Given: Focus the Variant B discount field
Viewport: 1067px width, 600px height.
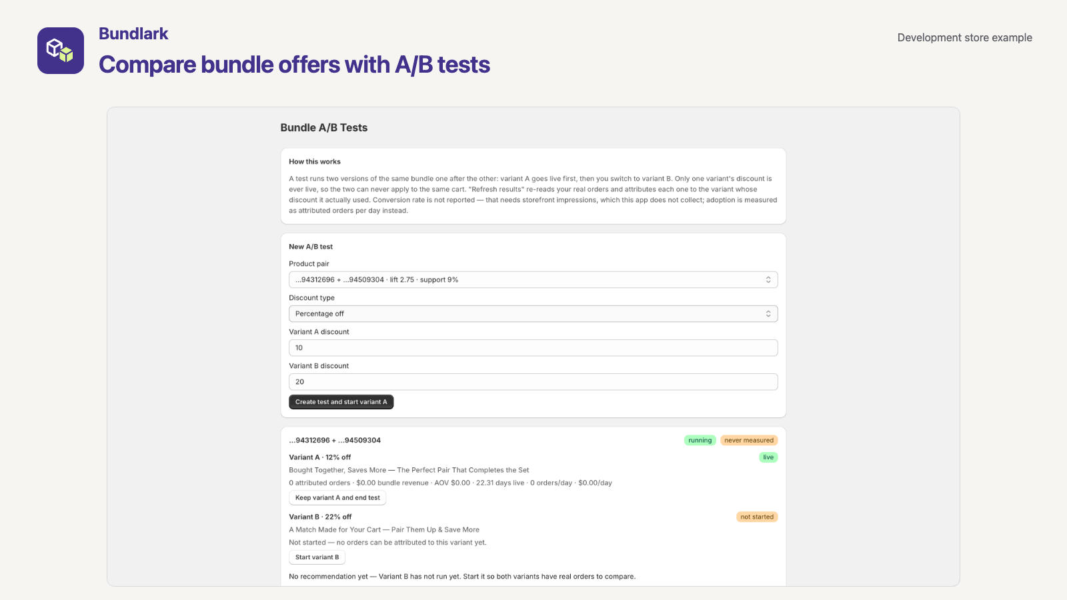Looking at the screenshot, I should point(533,382).
